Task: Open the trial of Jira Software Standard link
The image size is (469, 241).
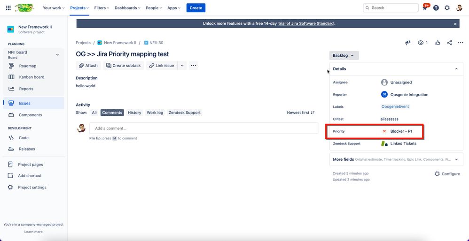Action: [x=305, y=23]
